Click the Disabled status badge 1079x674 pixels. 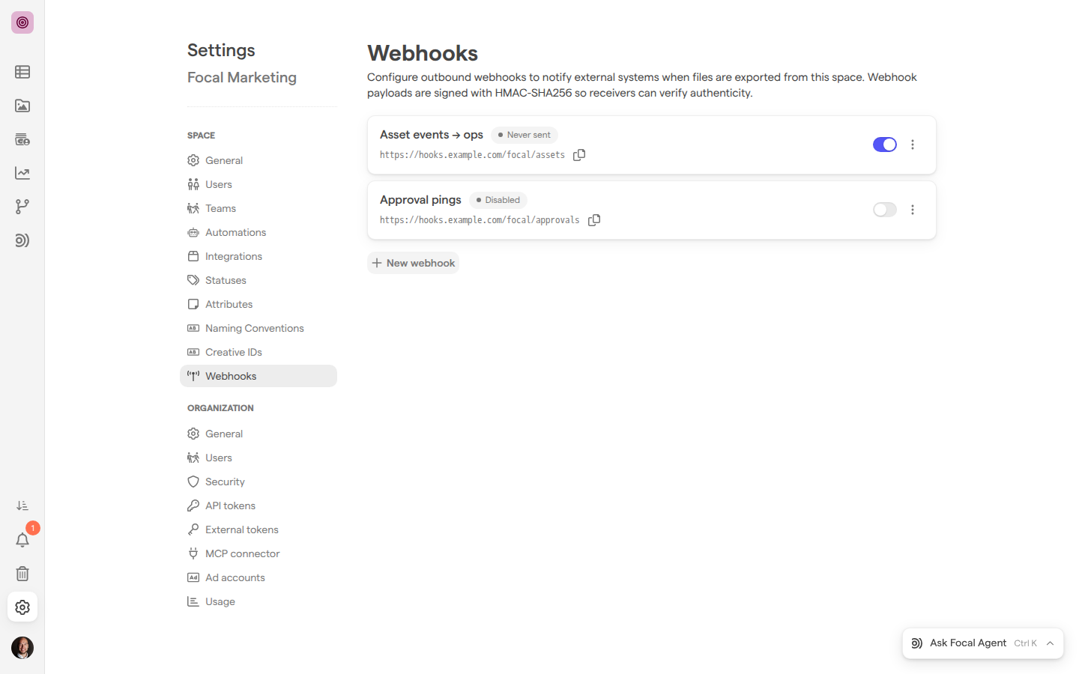[x=498, y=200]
